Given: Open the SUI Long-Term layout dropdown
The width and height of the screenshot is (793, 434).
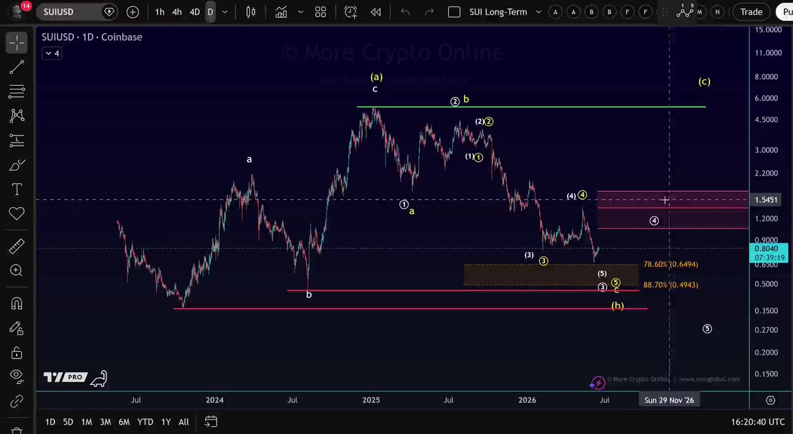Looking at the screenshot, I should (539, 12).
